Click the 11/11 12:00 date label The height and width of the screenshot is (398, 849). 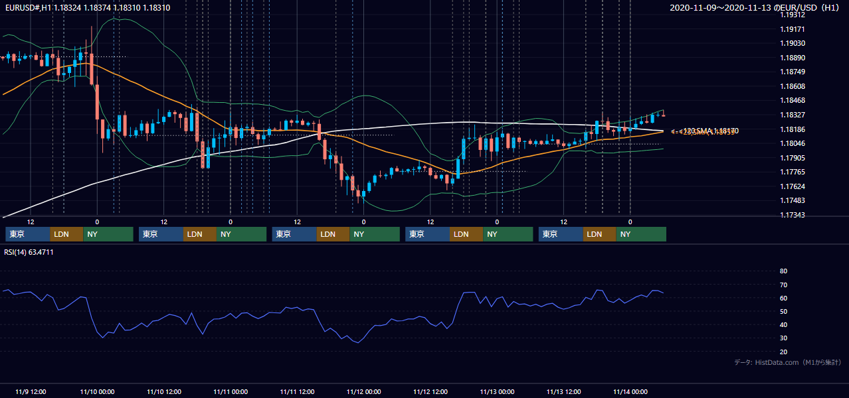tap(297, 391)
